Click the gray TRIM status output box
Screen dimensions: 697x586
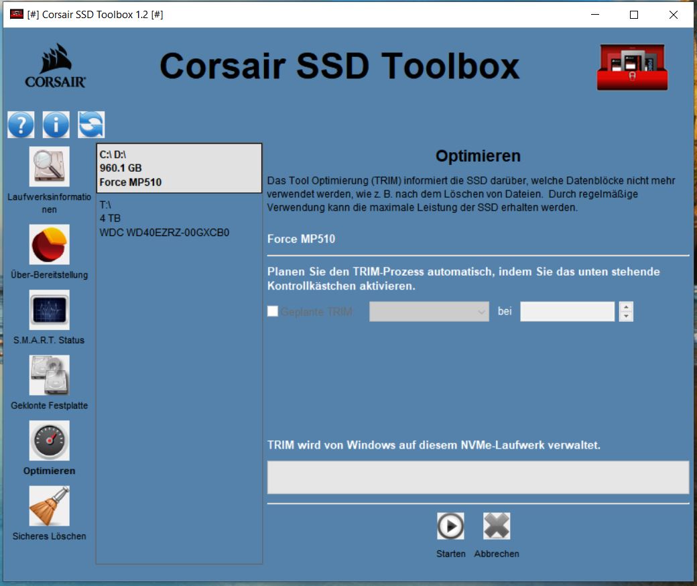[478, 477]
